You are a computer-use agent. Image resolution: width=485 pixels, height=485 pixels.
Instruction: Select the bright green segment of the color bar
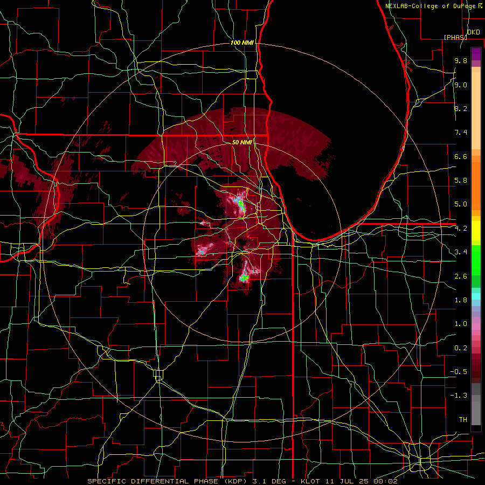476,260
